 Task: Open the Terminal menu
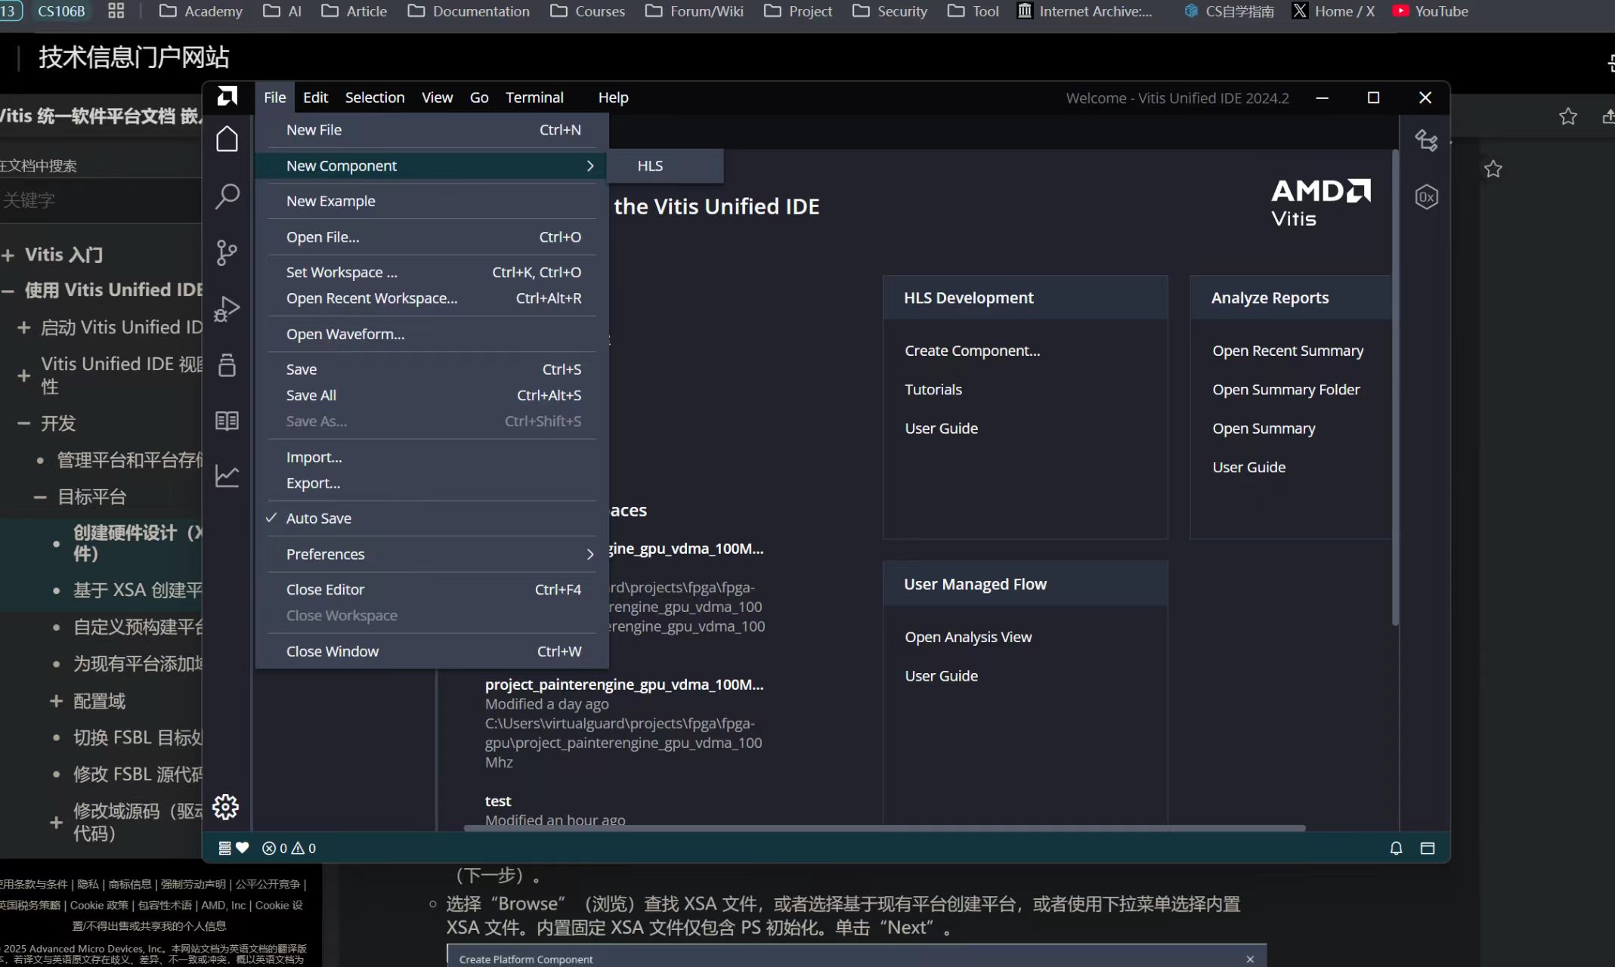pos(534,97)
